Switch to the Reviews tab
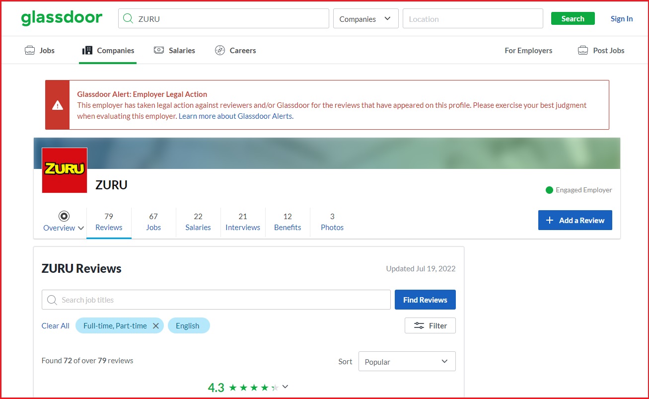 click(109, 222)
